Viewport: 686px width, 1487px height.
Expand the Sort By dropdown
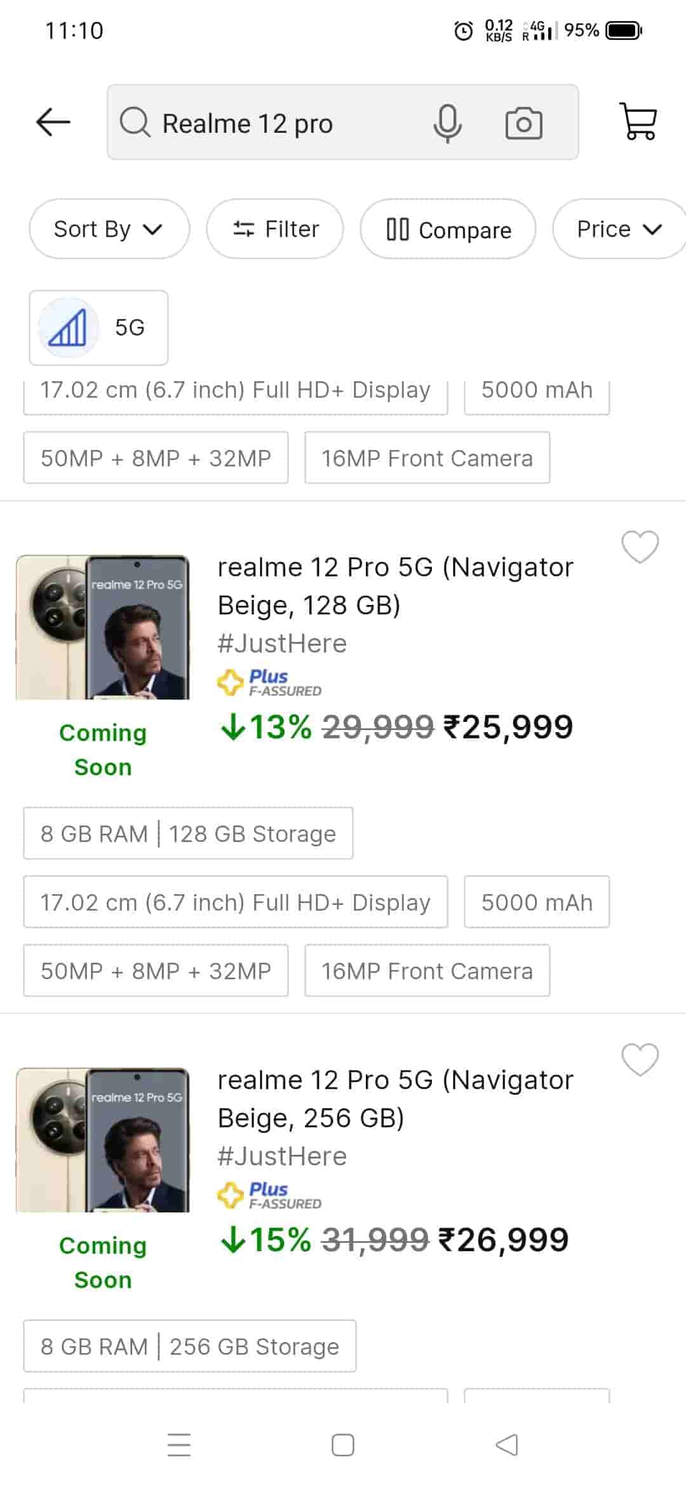coord(109,229)
